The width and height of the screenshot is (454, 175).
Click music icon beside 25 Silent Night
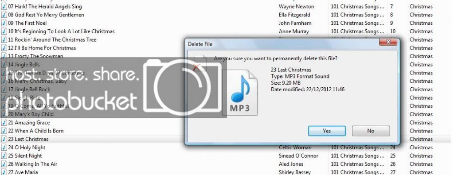coord(4,156)
